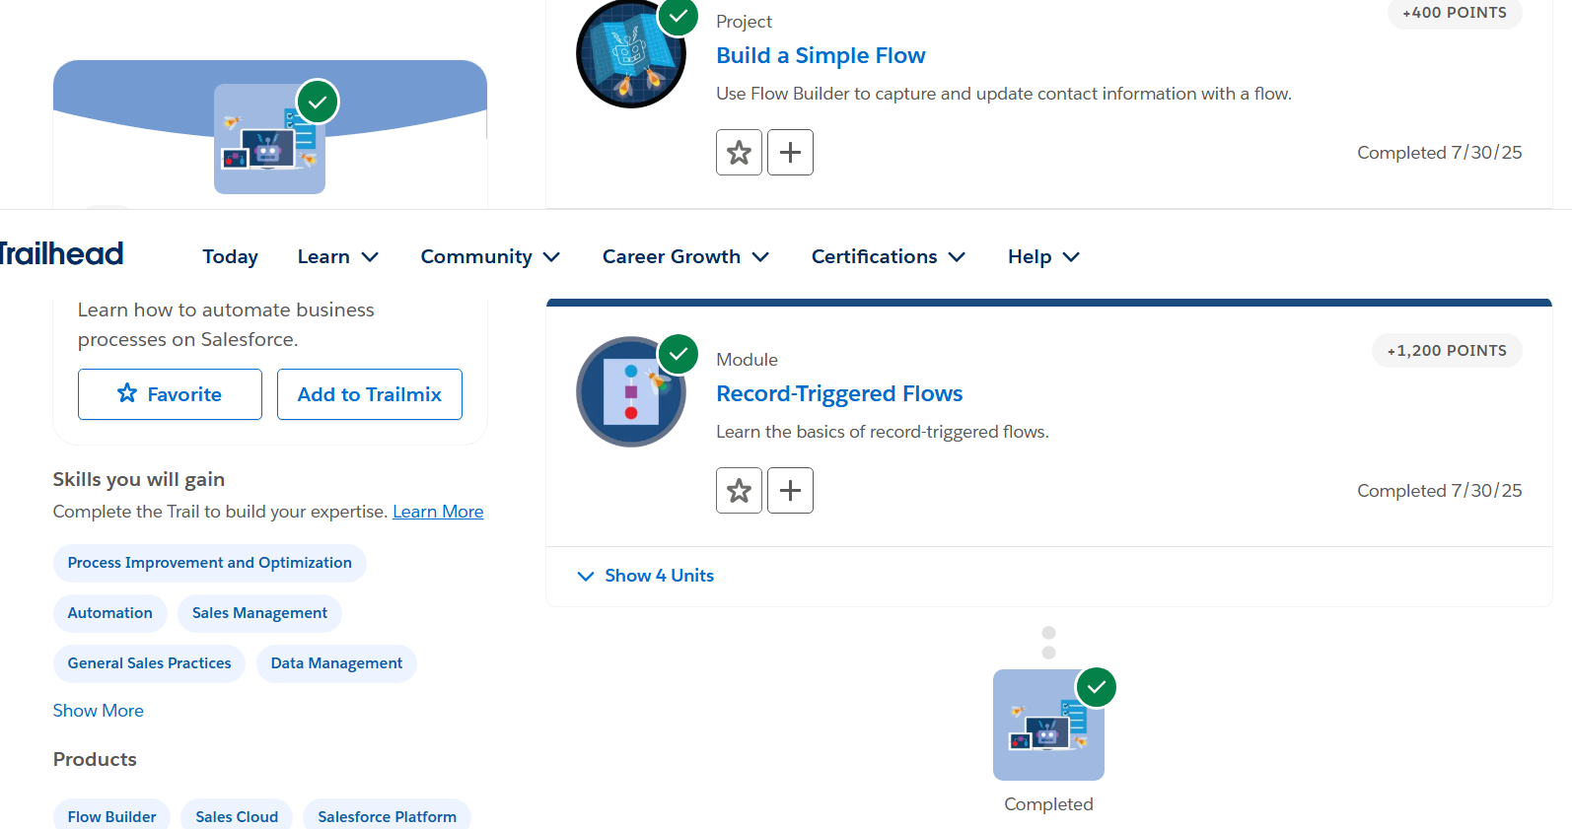Click the Show More skills link
This screenshot has width=1572, height=829.
coord(98,710)
